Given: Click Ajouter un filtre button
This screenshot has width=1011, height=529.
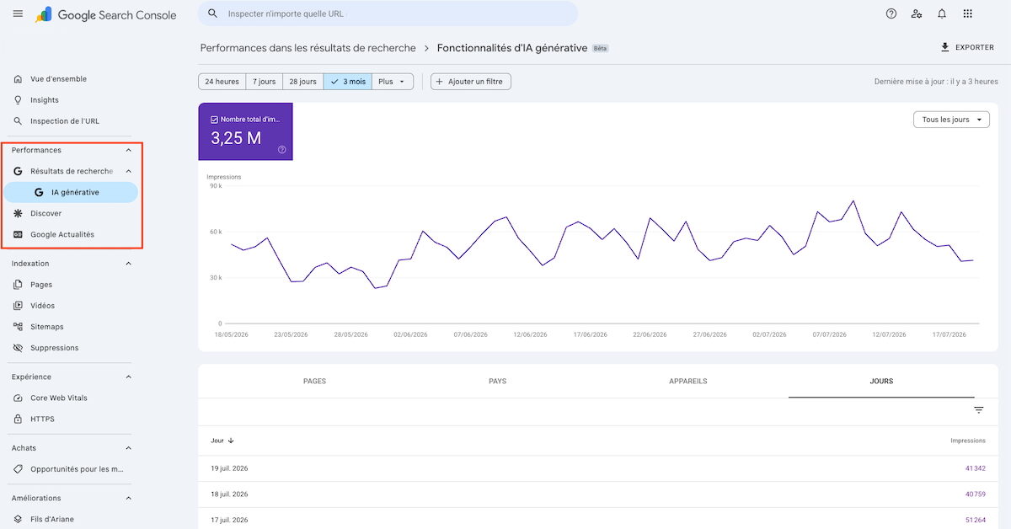Looking at the screenshot, I should click(471, 82).
